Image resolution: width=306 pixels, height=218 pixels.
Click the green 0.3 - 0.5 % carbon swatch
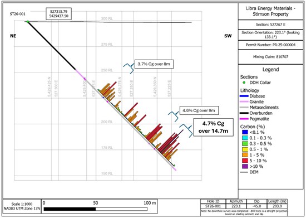point(245,143)
